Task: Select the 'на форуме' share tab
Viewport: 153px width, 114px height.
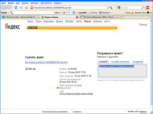Action: coord(138,62)
